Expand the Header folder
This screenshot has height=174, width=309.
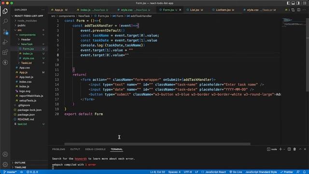[x=26, y=40]
